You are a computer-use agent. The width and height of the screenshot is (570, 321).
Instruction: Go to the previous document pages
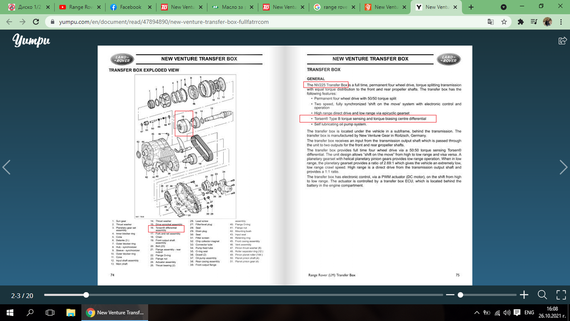pyautogui.click(x=7, y=167)
